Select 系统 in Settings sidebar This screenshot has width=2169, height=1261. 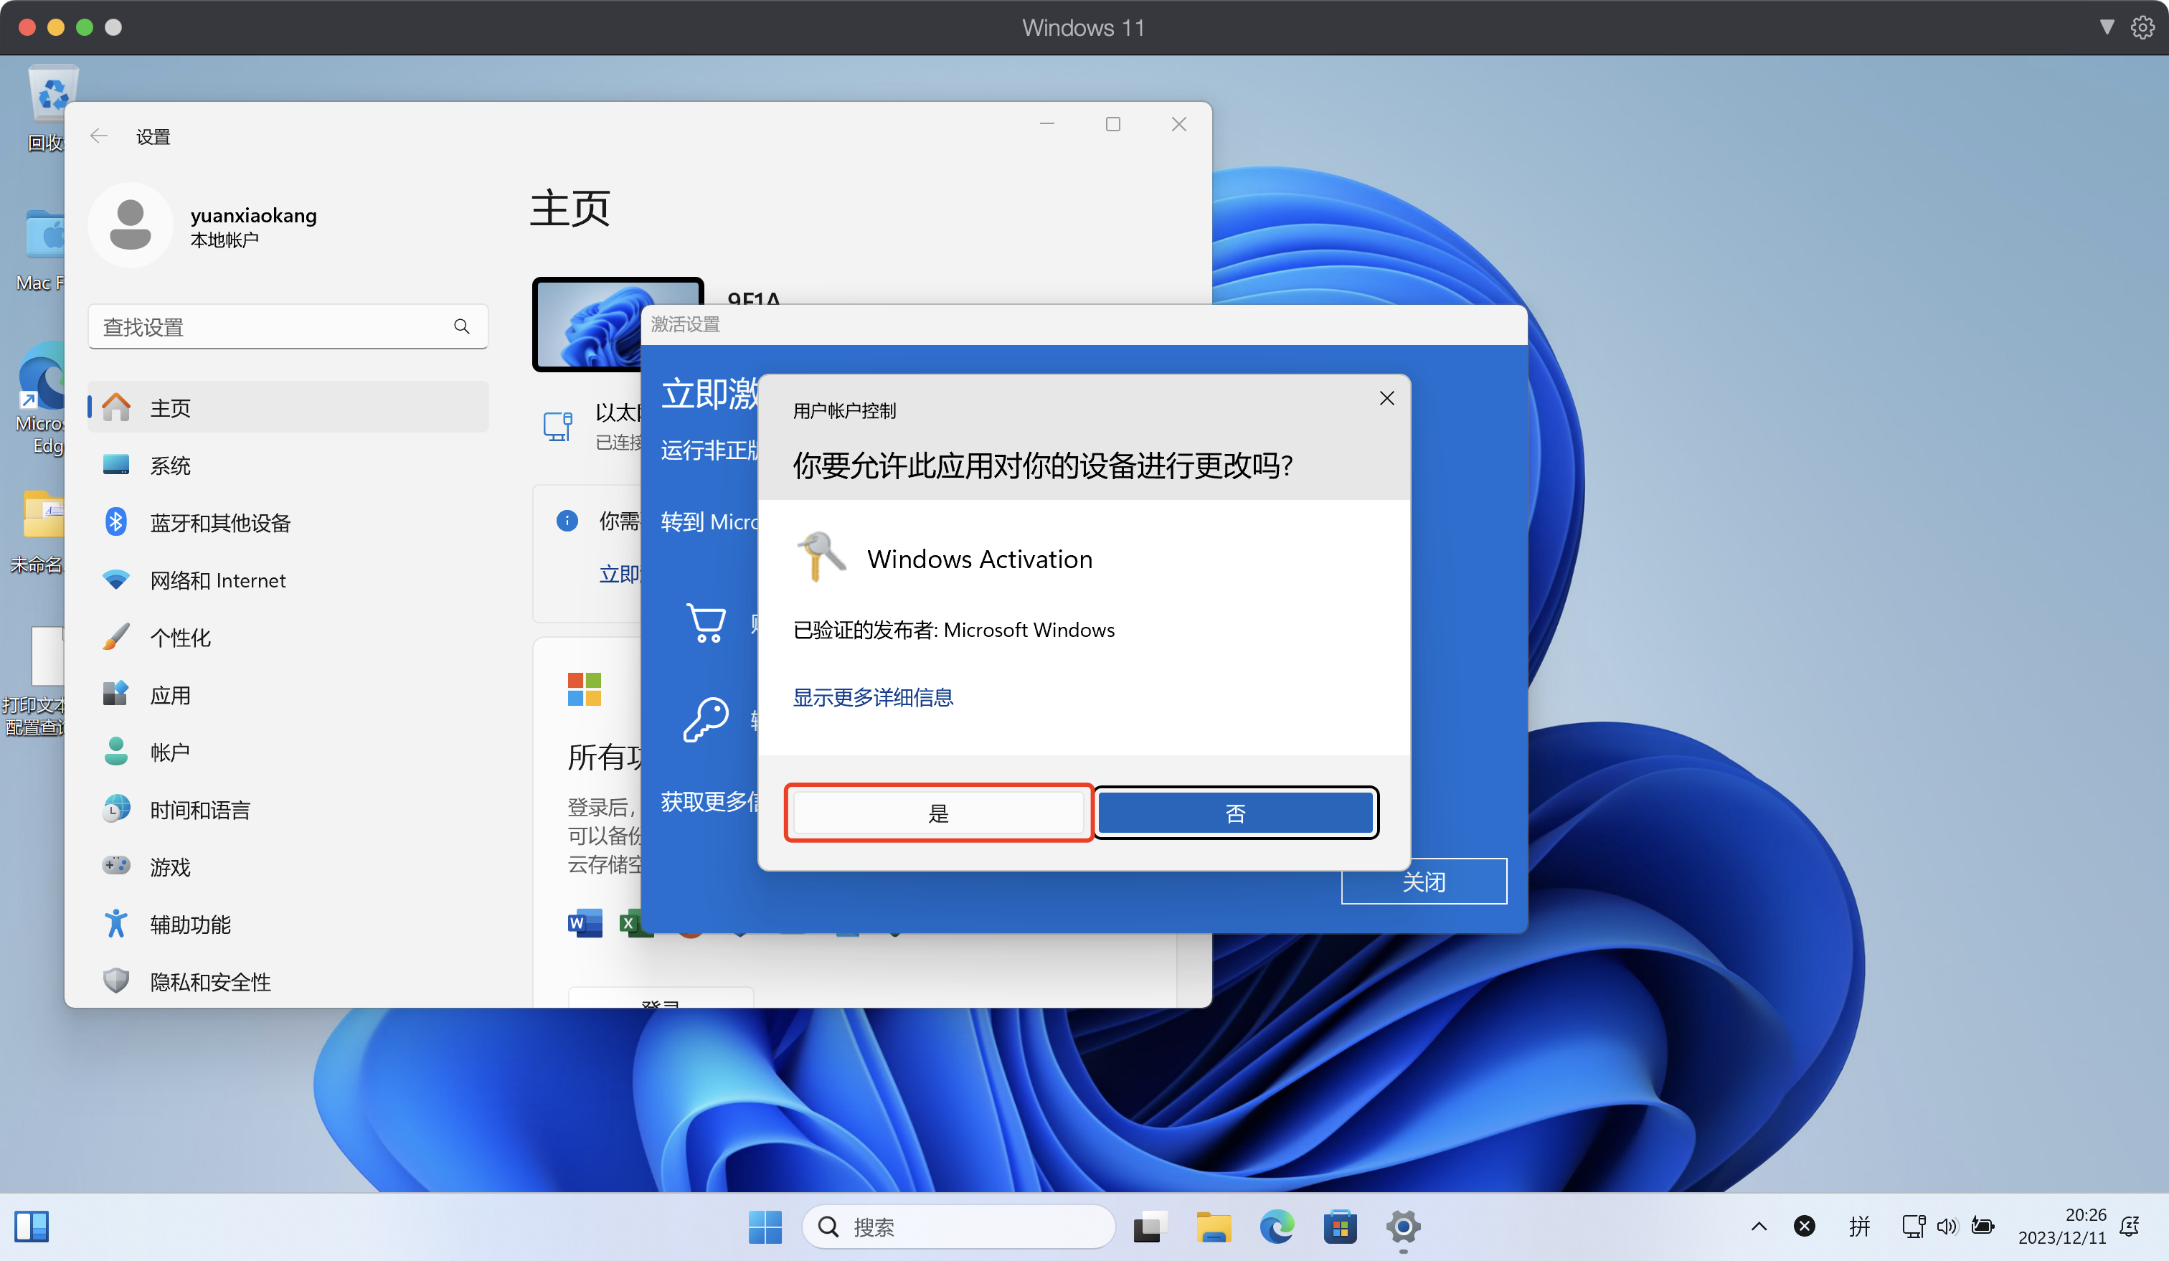tap(288, 465)
